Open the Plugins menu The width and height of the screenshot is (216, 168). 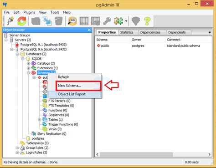coord(29,12)
